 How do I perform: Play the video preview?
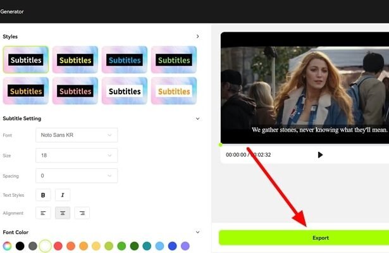[x=320, y=155]
